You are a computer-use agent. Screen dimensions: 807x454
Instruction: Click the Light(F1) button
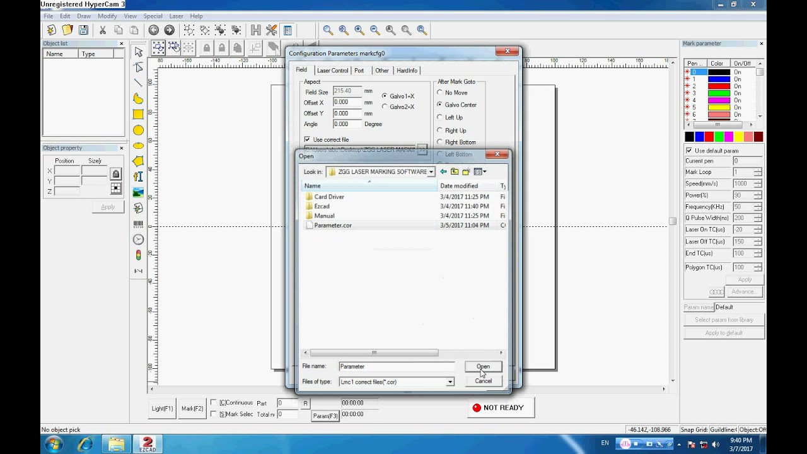[162, 409]
